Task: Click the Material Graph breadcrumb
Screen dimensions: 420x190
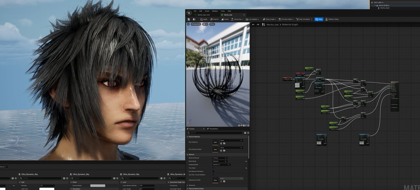Action: coord(290,24)
